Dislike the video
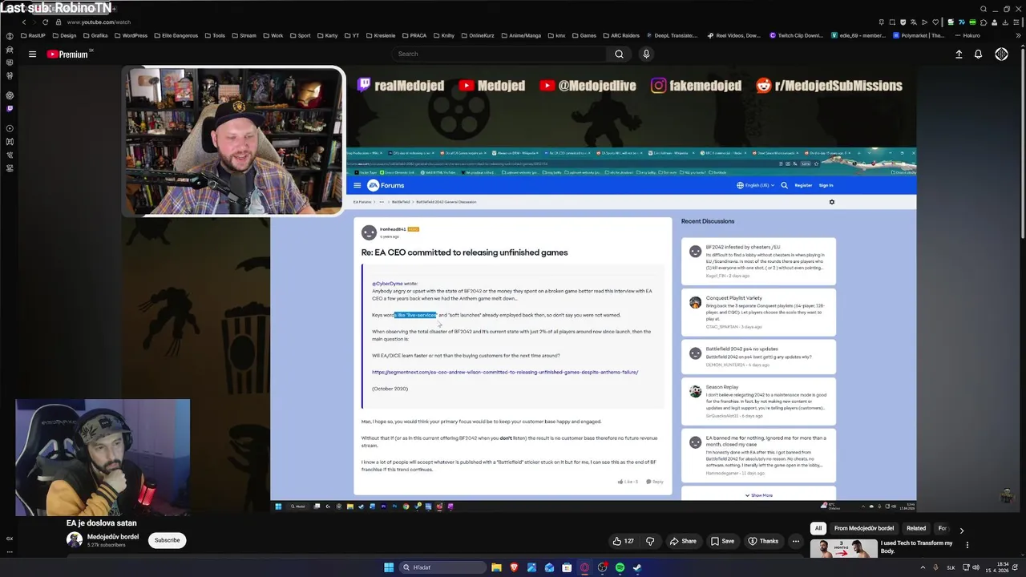This screenshot has height=577, width=1026. pos(650,541)
